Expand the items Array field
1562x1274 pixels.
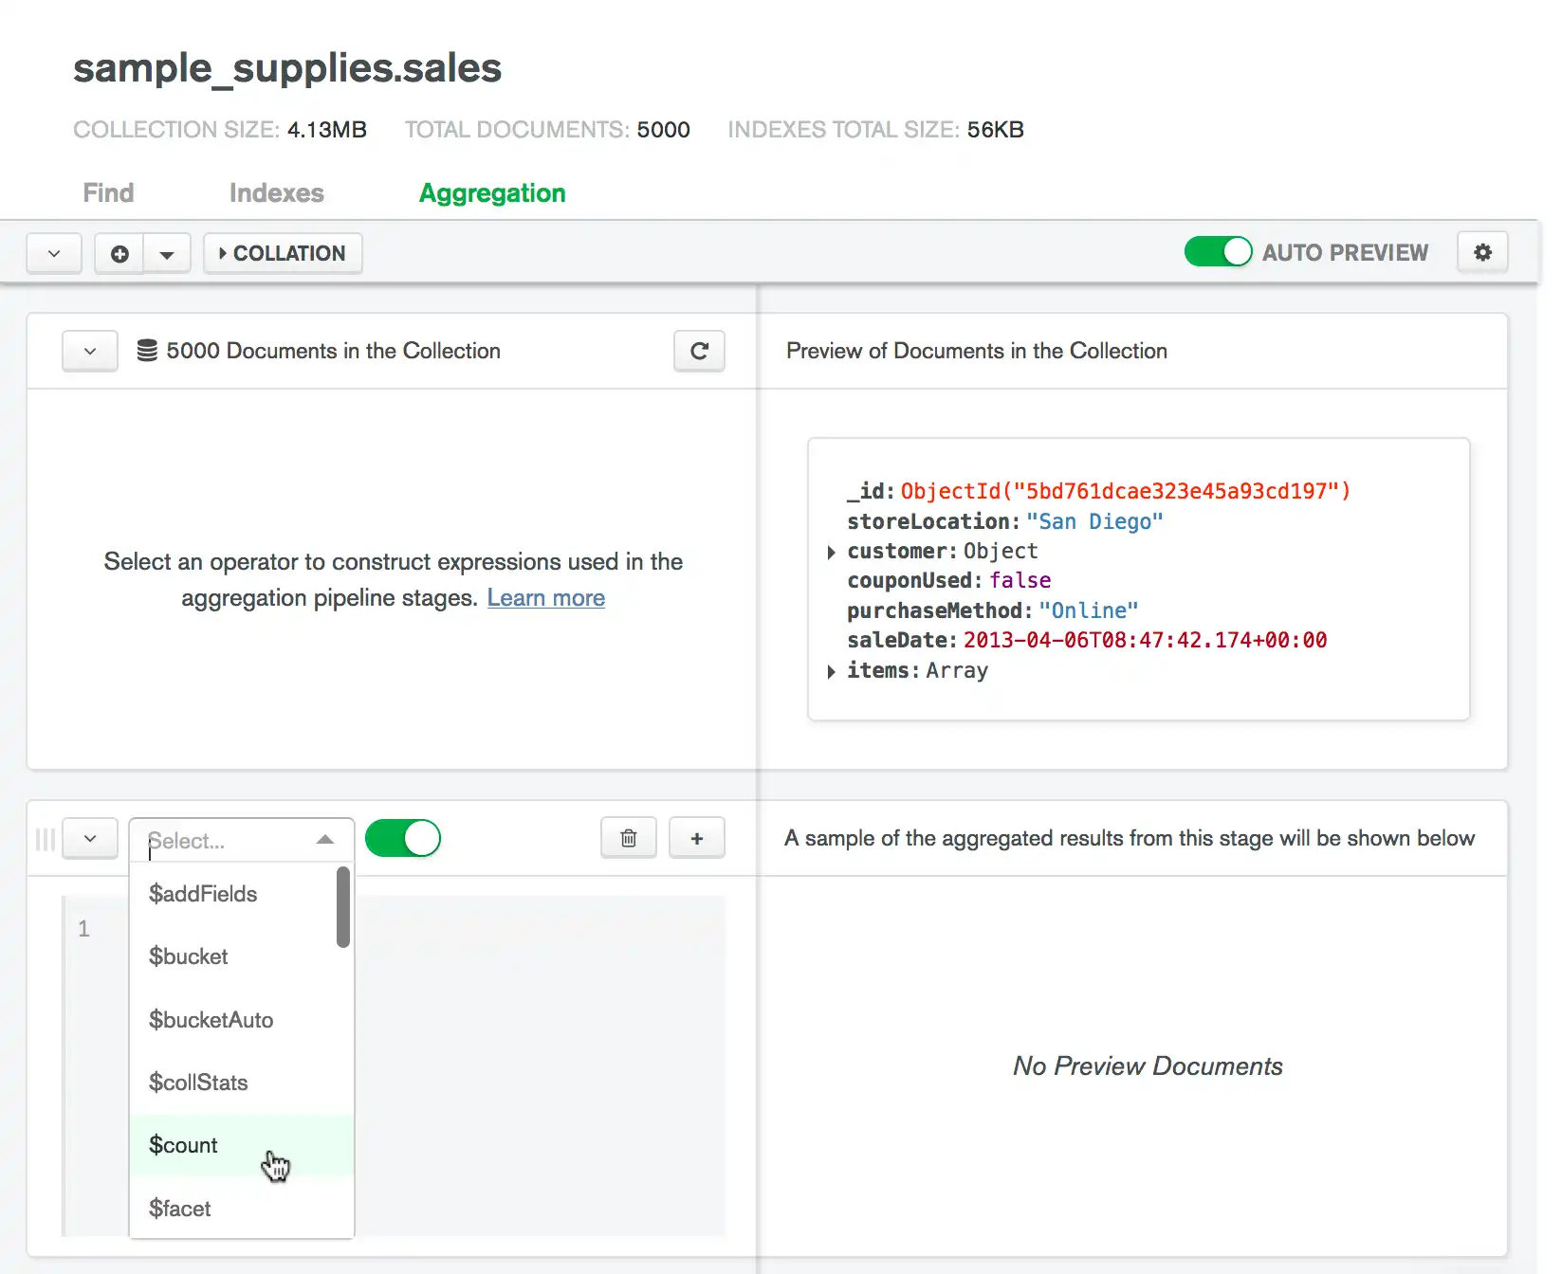click(x=832, y=671)
